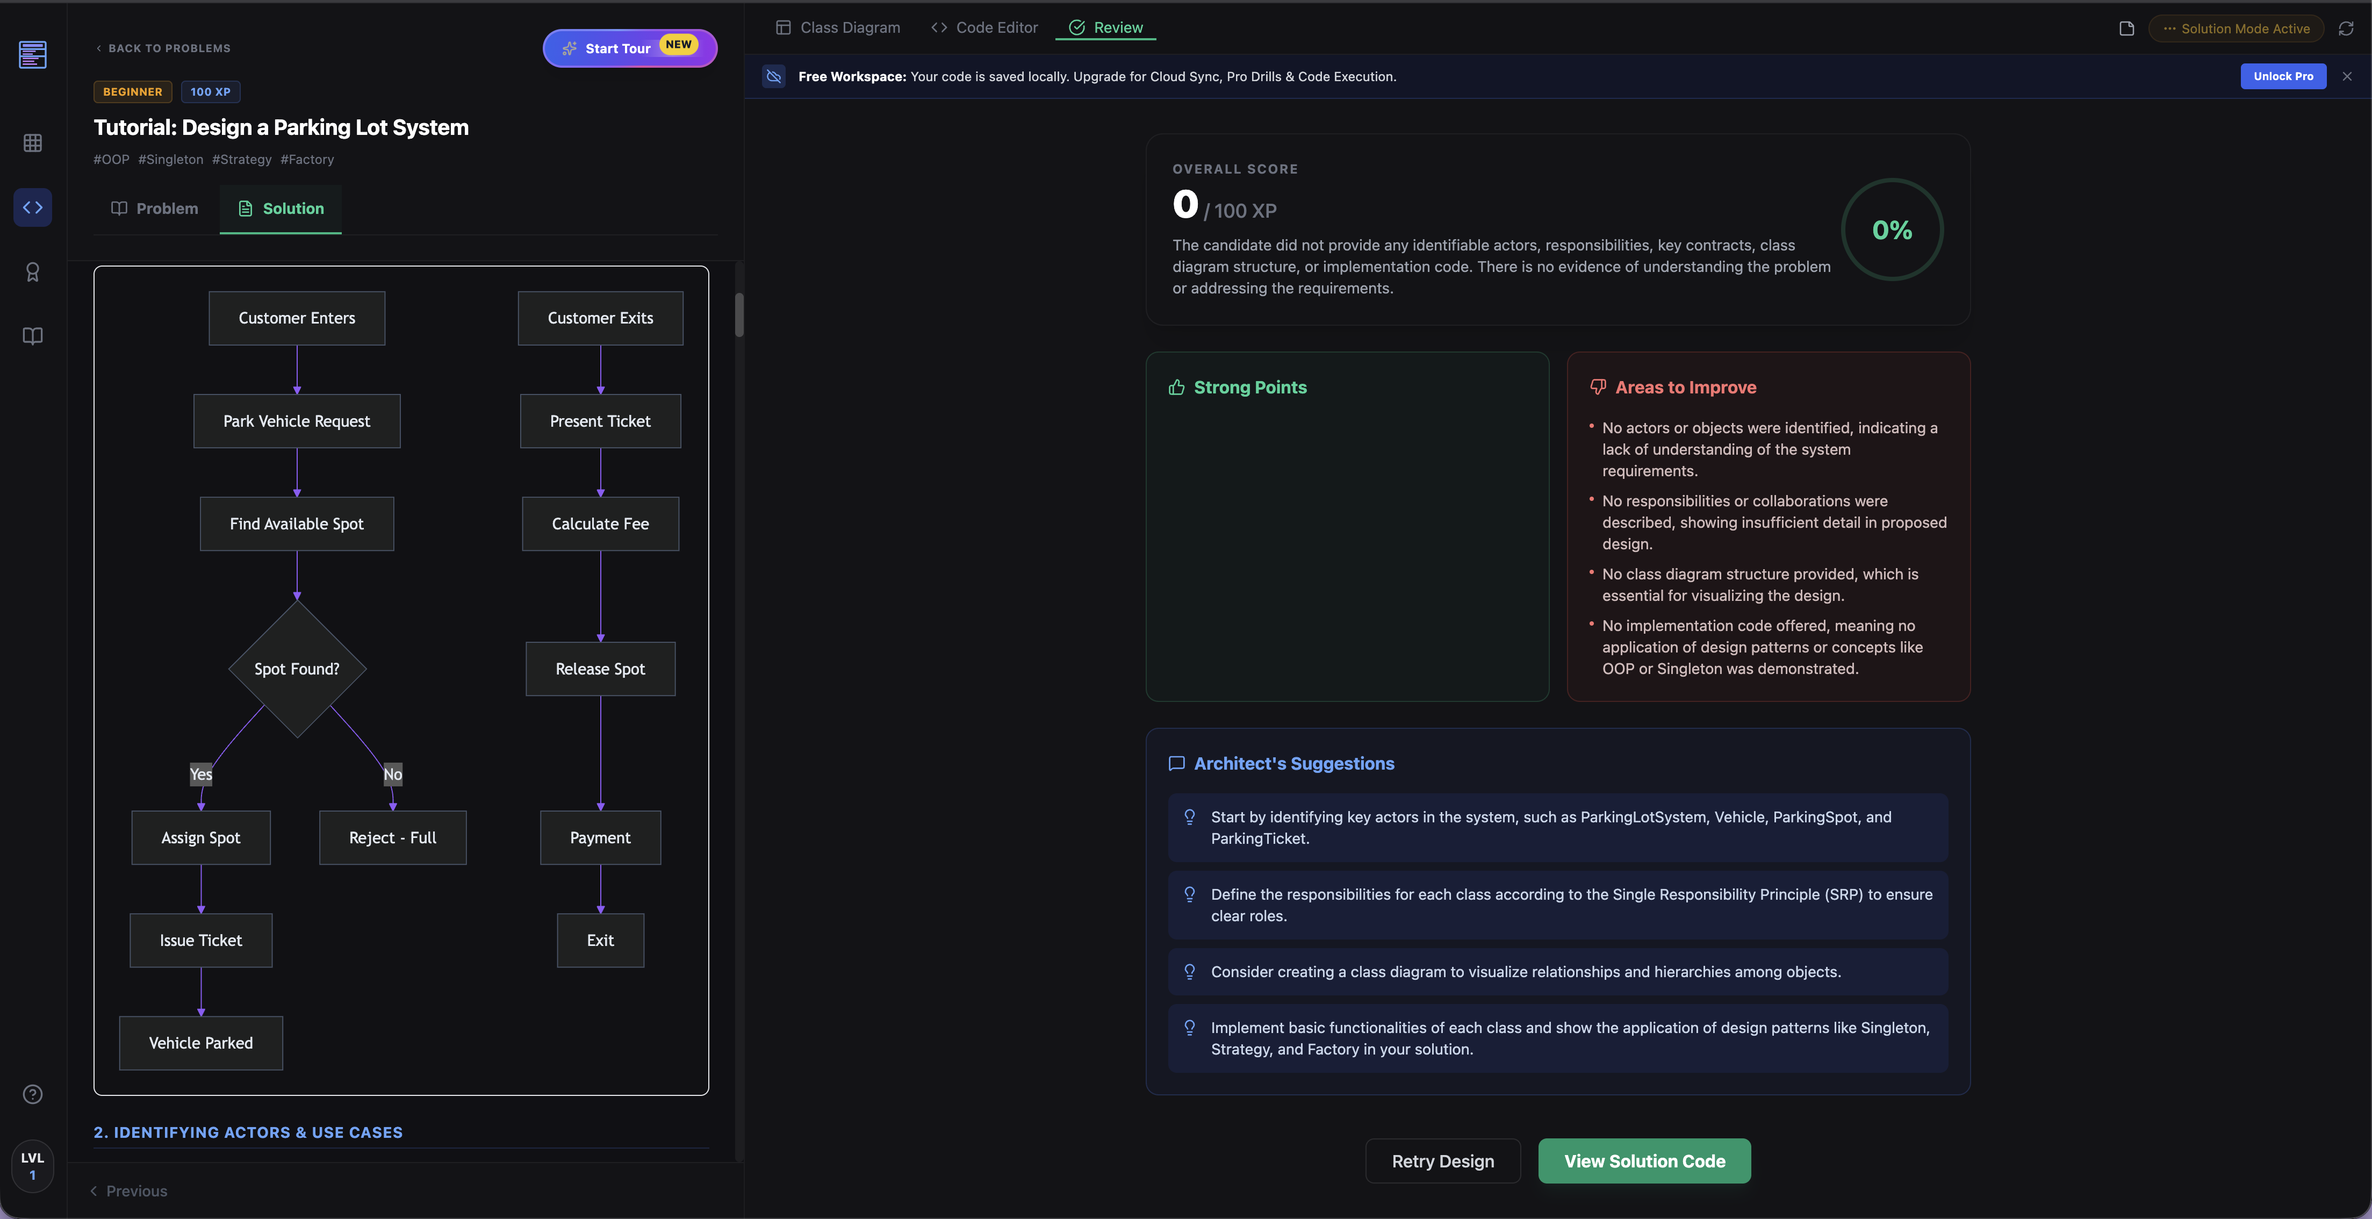This screenshot has width=2372, height=1219.
Task: Open the dashboard grid icon in sidebar
Action: tap(32, 143)
